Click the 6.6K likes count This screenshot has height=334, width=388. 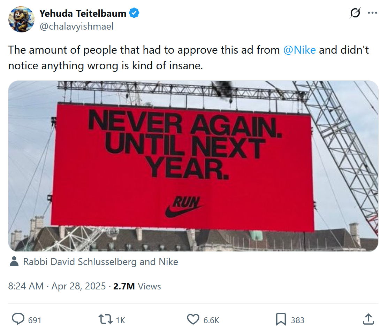211,320
